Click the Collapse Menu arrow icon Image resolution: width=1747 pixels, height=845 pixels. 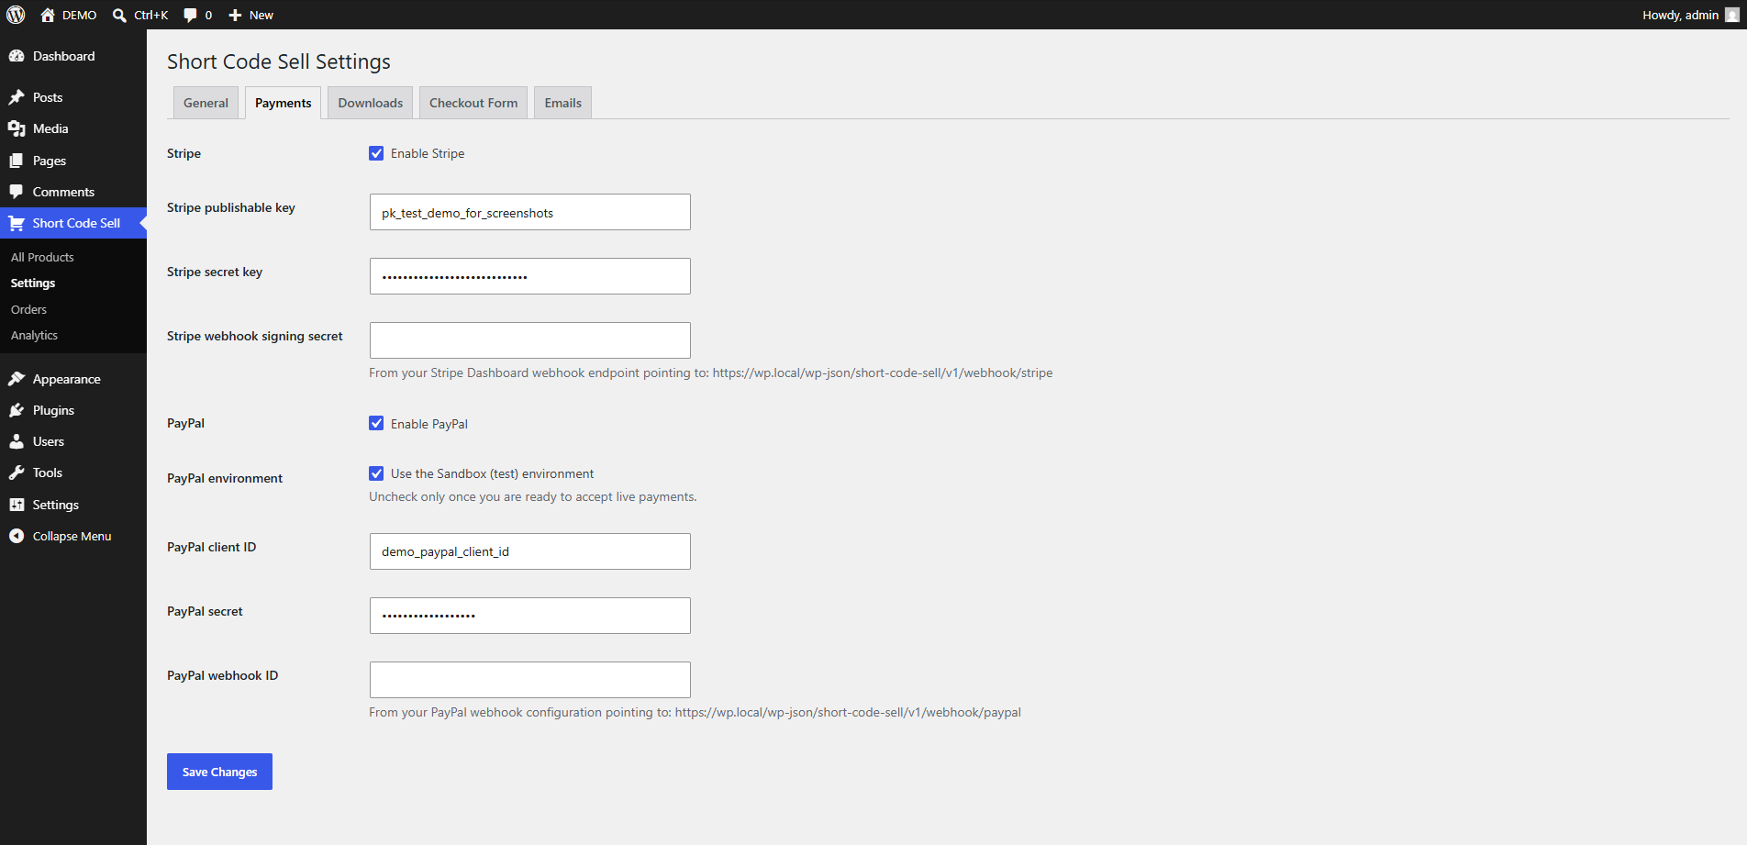pos(17,536)
